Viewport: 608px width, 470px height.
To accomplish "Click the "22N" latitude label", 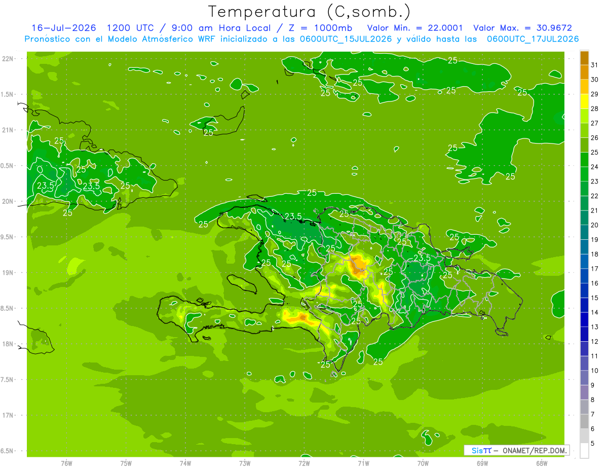I will [9, 59].
